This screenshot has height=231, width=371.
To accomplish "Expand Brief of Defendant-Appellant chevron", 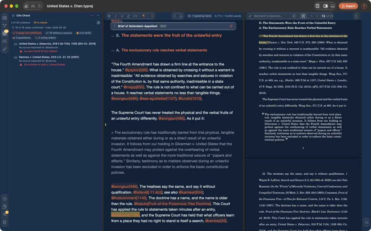I will pyautogui.click(x=115, y=26).
